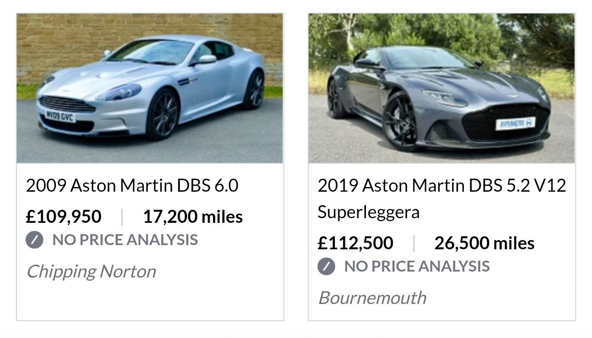Click "No Price Analysis" label under £109,950
This screenshot has width=592, height=338.
pyautogui.click(x=125, y=240)
